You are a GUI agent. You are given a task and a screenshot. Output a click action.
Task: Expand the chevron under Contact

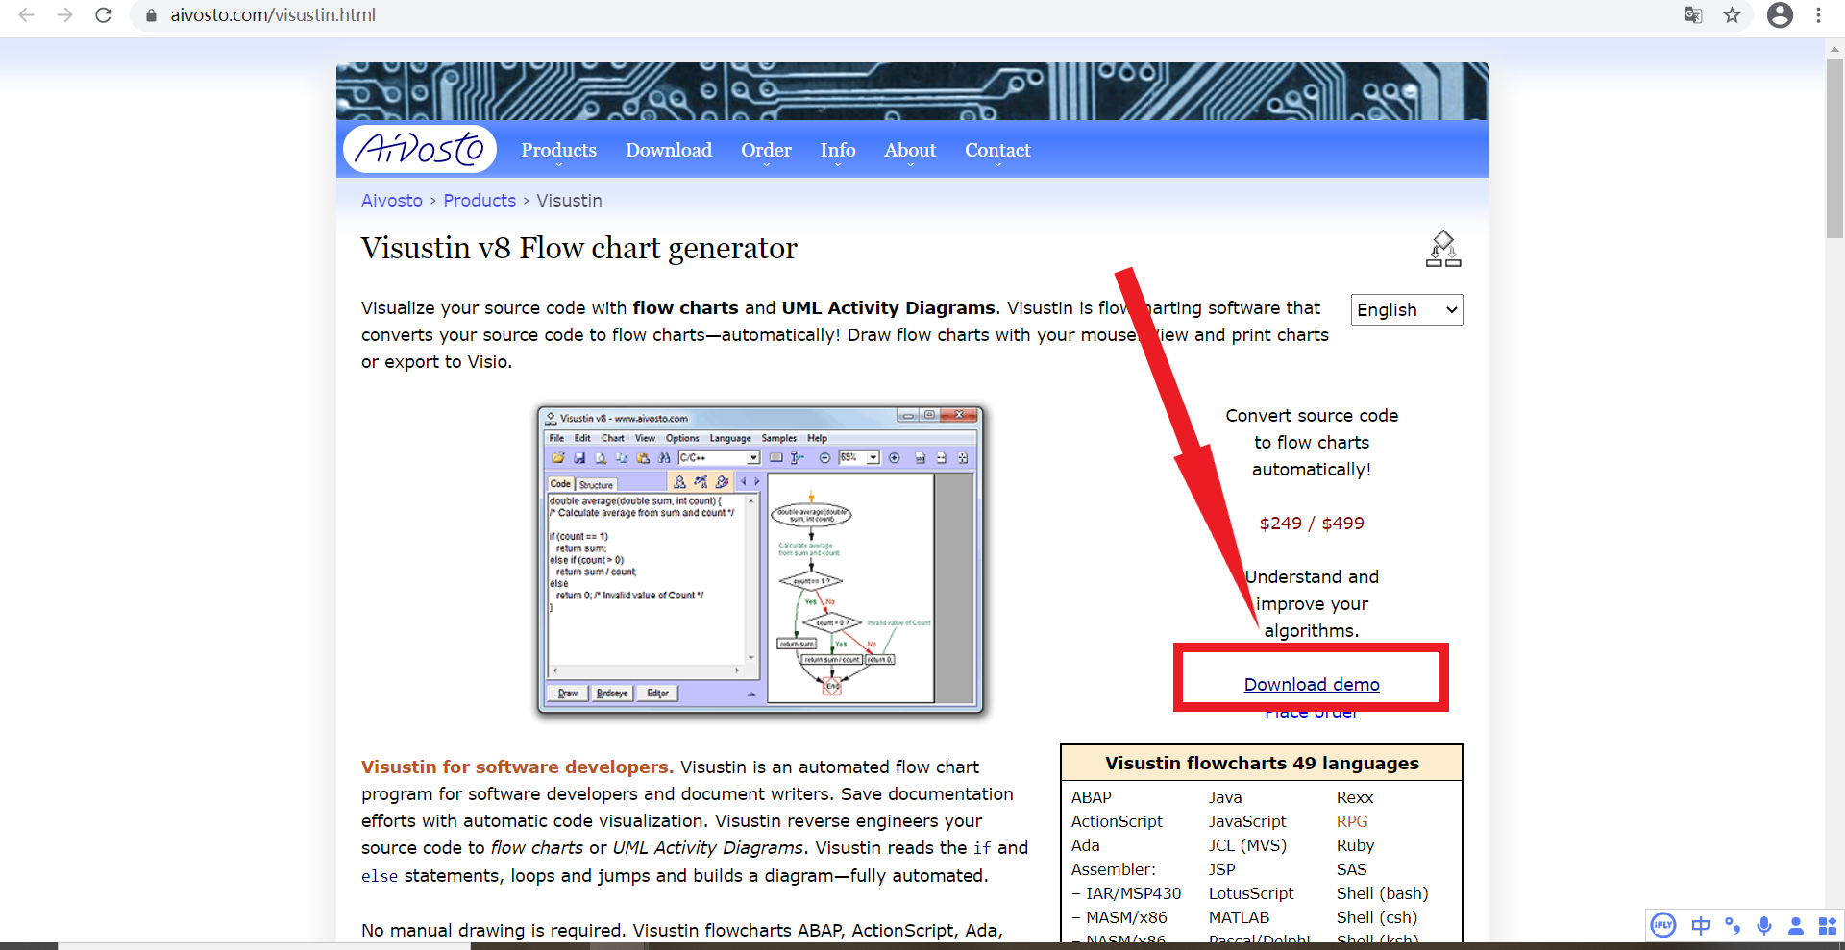coord(997,166)
